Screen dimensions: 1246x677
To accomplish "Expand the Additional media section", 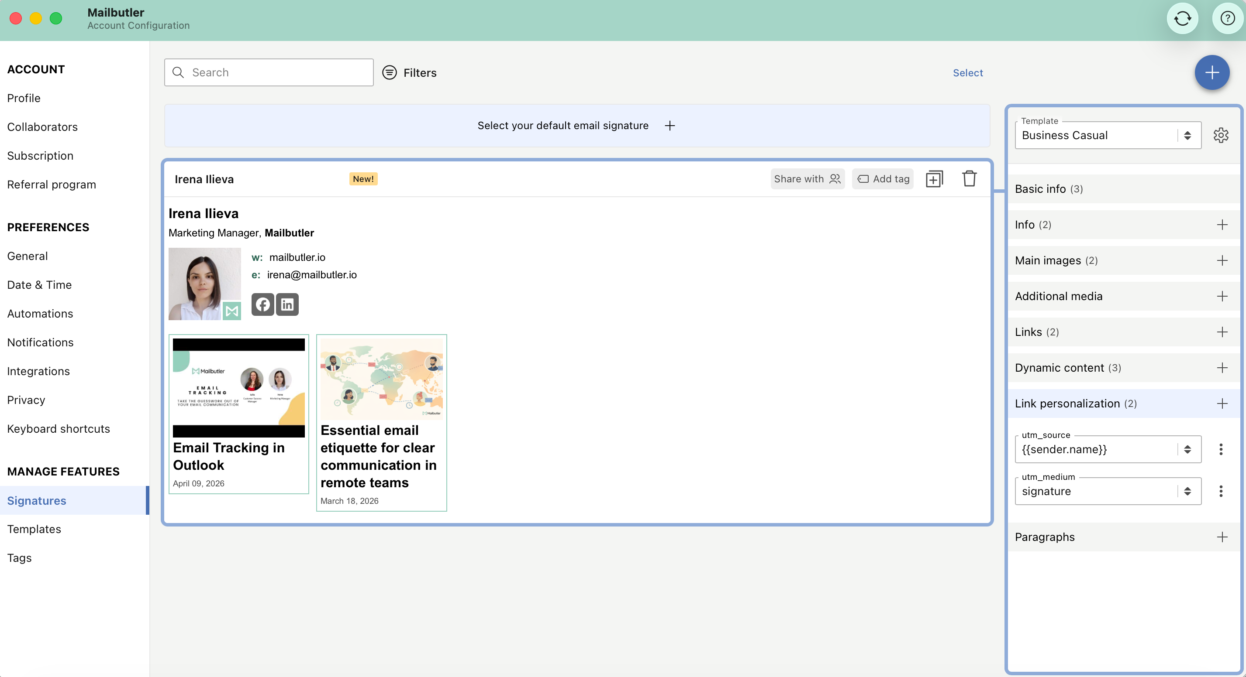I will (x=1124, y=296).
